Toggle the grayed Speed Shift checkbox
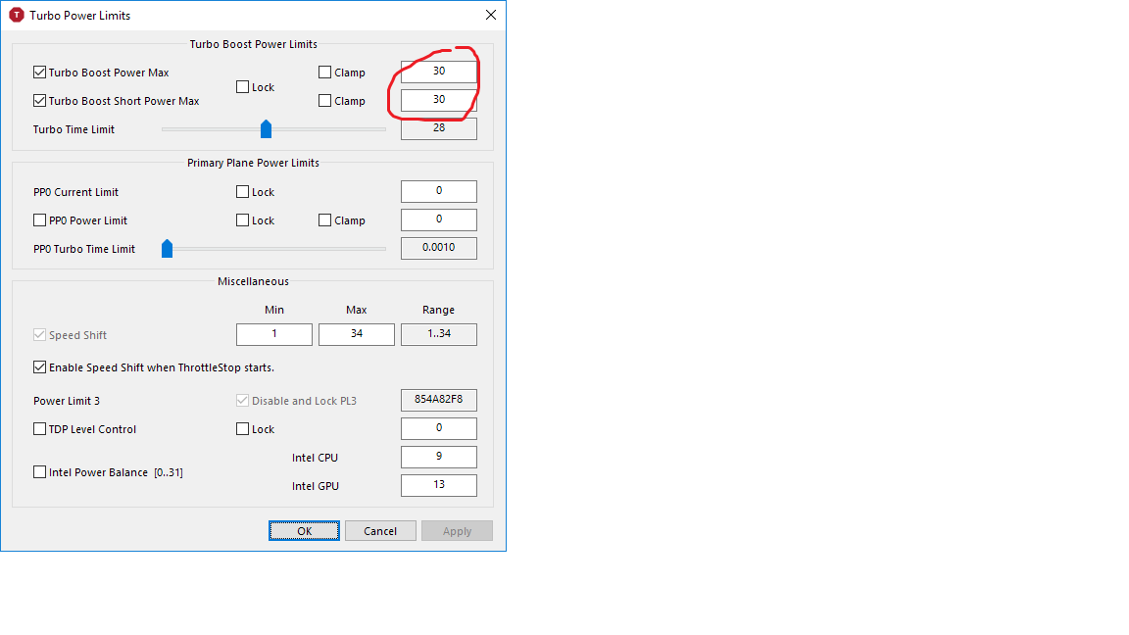This screenshot has width=1129, height=635. (x=39, y=335)
